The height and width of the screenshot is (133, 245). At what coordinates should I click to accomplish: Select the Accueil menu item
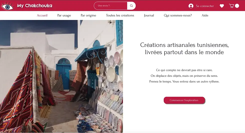(42, 15)
